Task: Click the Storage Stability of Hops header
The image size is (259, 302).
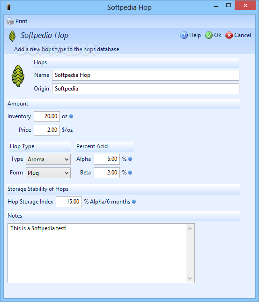Action: [123, 189]
